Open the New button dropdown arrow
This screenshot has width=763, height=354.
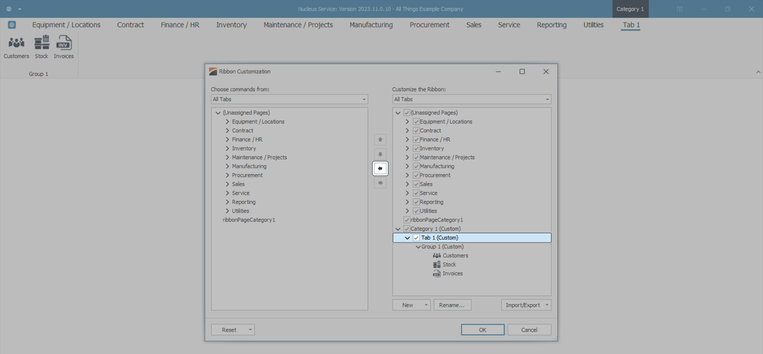[x=426, y=305]
